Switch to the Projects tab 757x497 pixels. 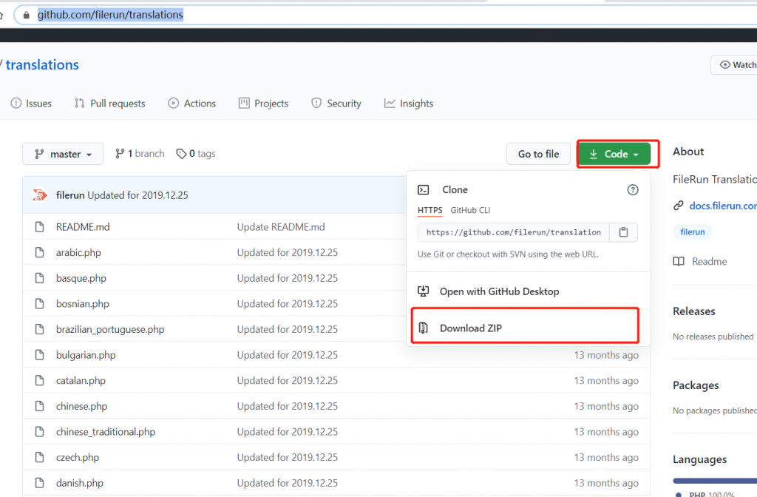263,104
